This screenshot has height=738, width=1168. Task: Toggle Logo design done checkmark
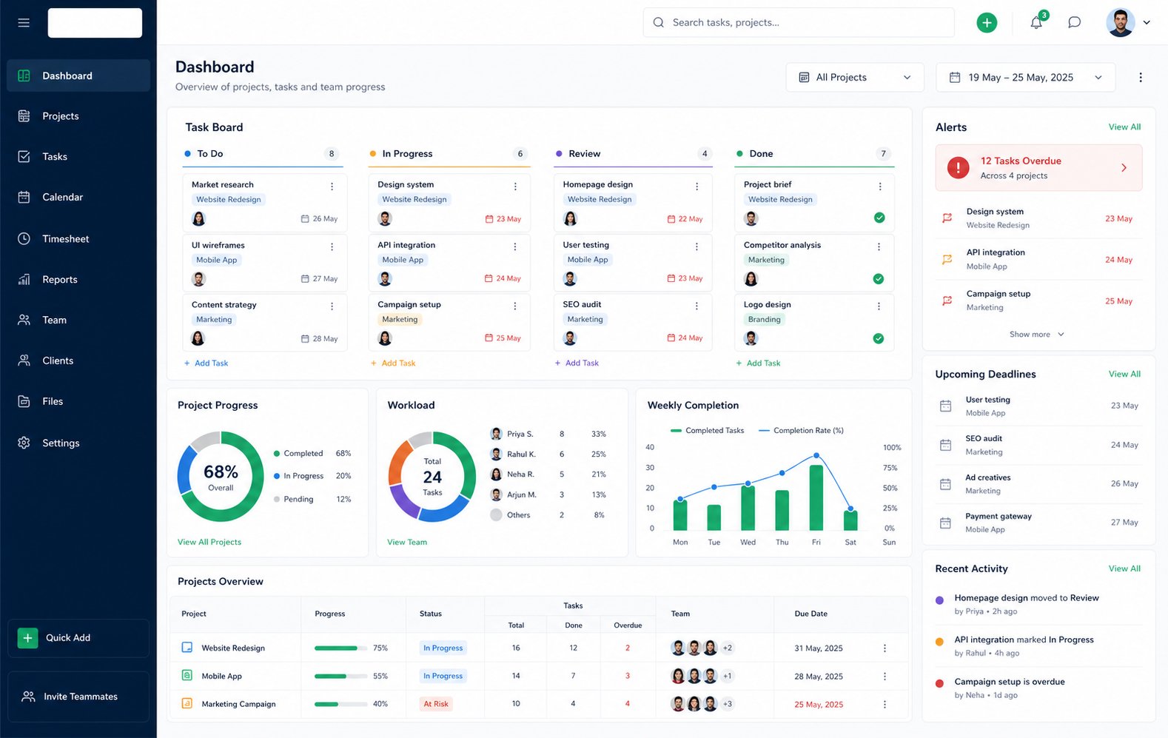click(x=879, y=338)
